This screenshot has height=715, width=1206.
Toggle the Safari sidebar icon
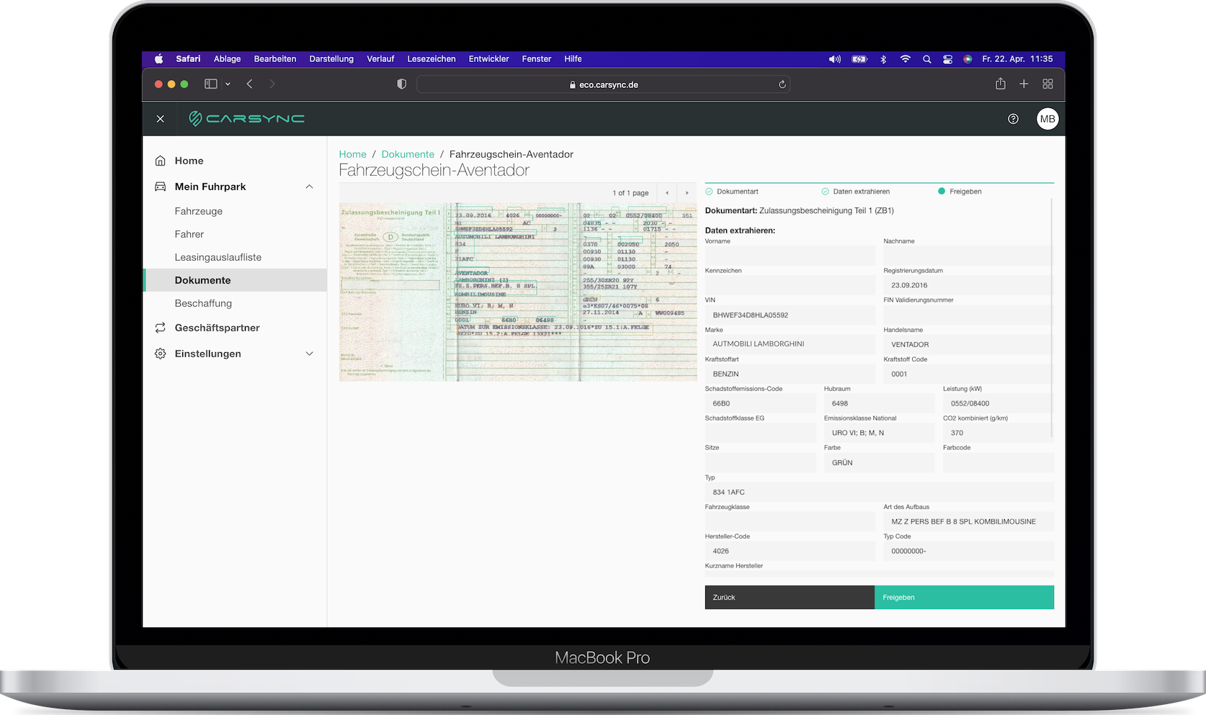[x=210, y=84]
